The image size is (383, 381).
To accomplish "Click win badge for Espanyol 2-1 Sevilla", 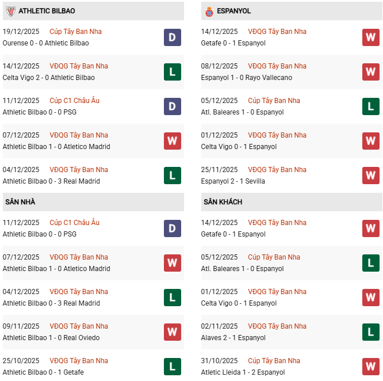I will [x=371, y=176].
